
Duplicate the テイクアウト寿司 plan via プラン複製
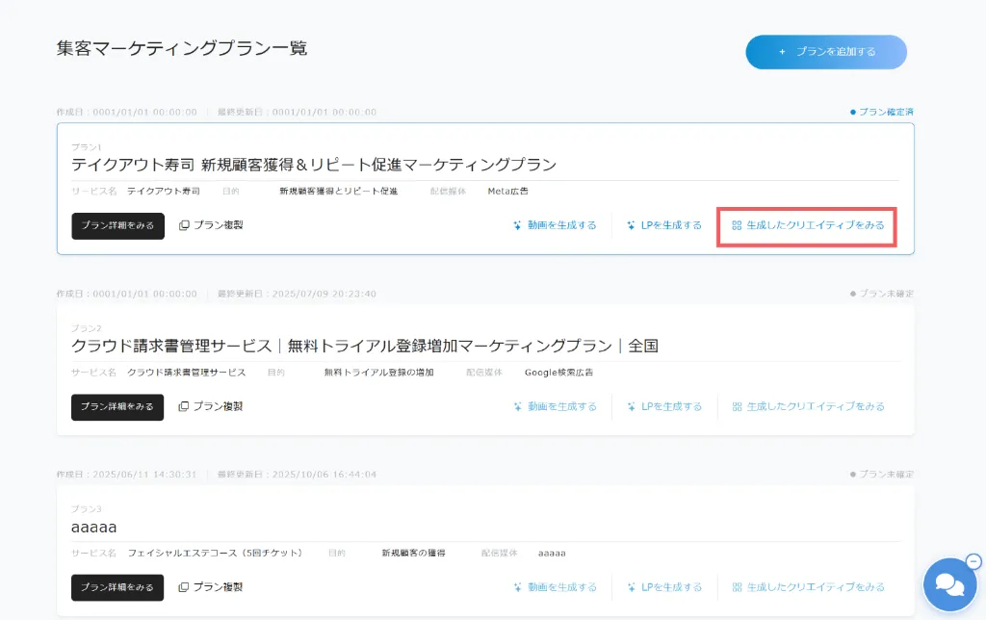(211, 225)
